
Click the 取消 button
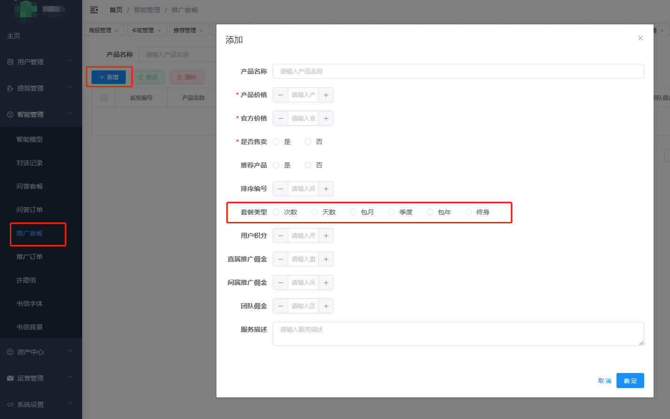[605, 381]
